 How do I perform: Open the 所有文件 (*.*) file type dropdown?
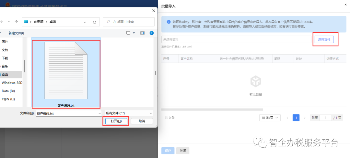coord(129,113)
